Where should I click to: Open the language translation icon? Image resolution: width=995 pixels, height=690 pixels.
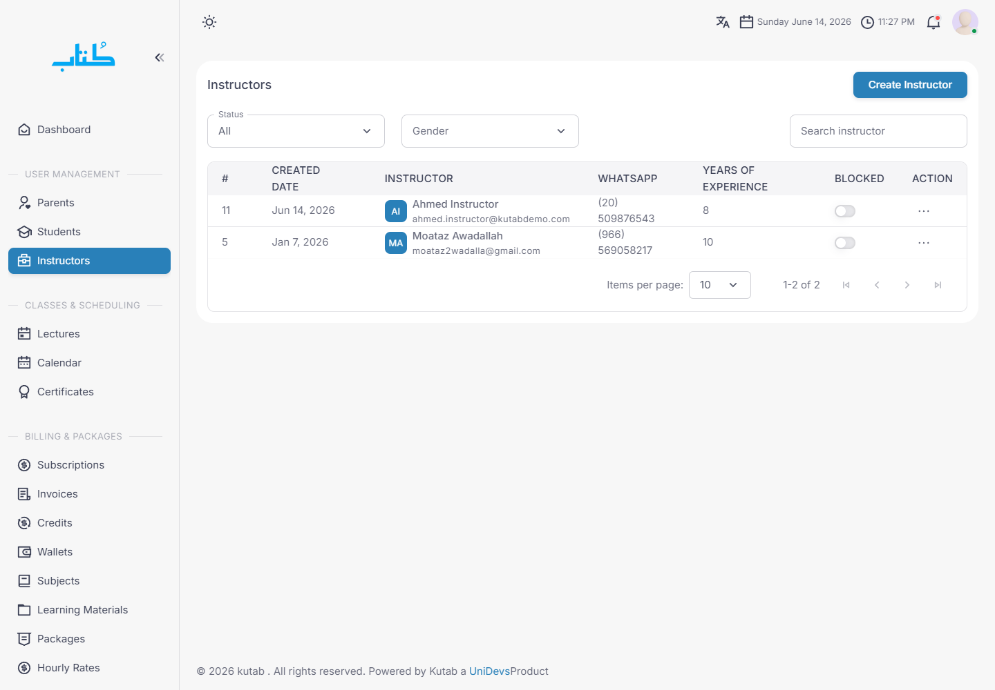pyautogui.click(x=723, y=22)
